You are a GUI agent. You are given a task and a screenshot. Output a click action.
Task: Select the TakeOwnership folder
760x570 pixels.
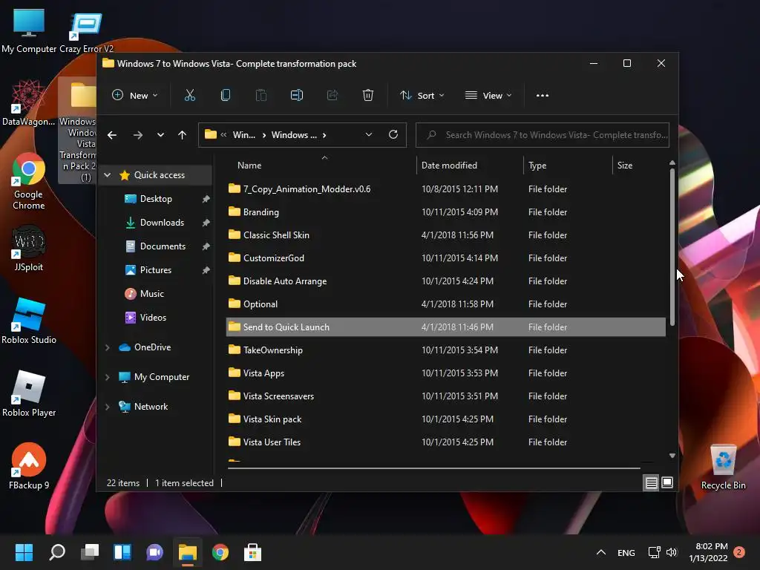[445, 350]
